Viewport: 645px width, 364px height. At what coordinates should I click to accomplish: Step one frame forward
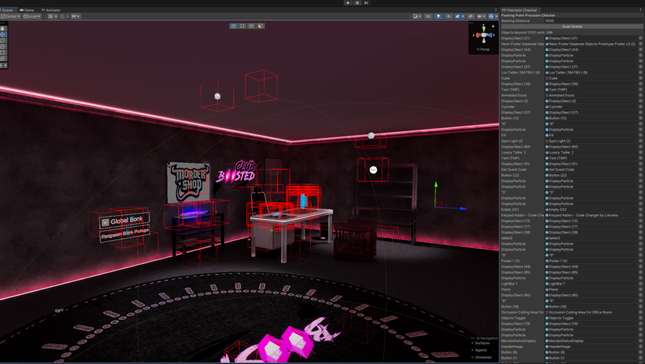366,3
